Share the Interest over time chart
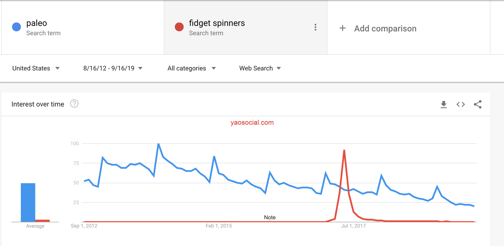 click(478, 104)
